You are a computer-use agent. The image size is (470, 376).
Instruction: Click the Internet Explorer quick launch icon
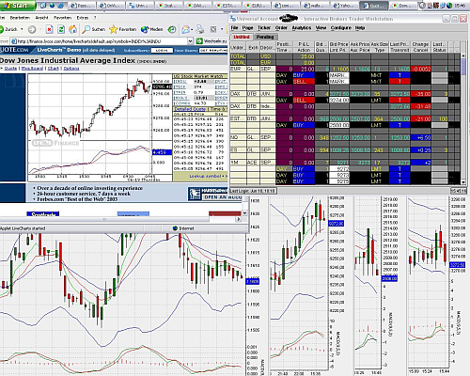coord(61,6)
